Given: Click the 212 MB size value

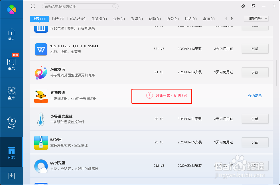Looking at the screenshot, I should click(x=159, y=166).
